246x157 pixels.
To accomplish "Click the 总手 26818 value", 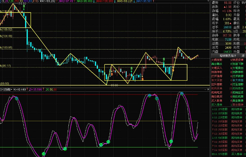I will pos(228,27).
